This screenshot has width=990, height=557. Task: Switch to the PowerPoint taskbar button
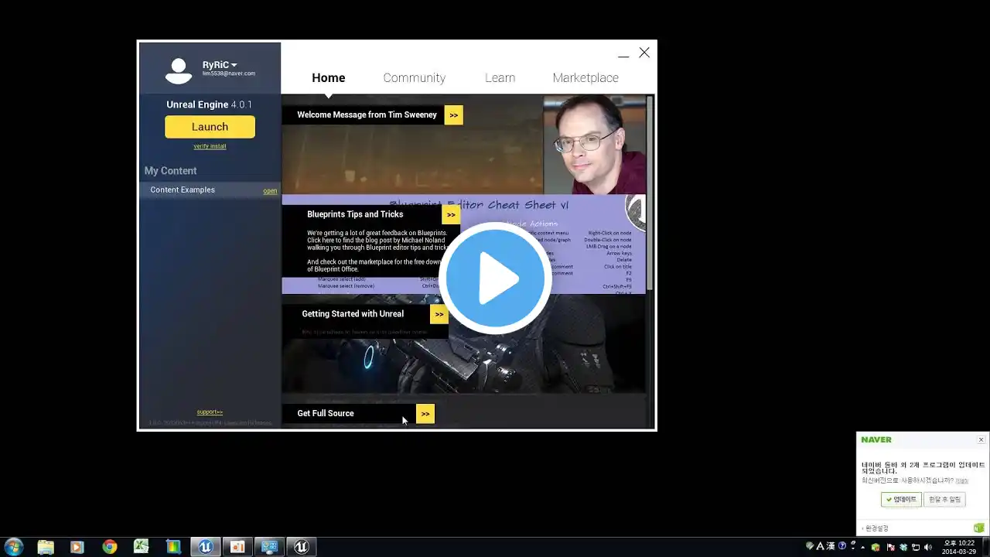coord(237,547)
